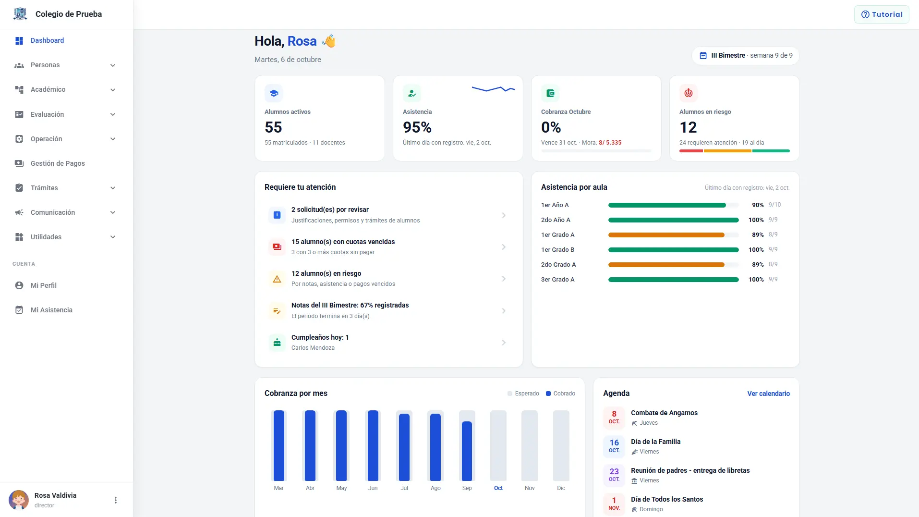The image size is (919, 517).
Task: Expand the Operación menu chevron
Action: coord(113,139)
